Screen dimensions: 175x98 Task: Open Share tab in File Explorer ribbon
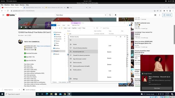tap(64, 25)
